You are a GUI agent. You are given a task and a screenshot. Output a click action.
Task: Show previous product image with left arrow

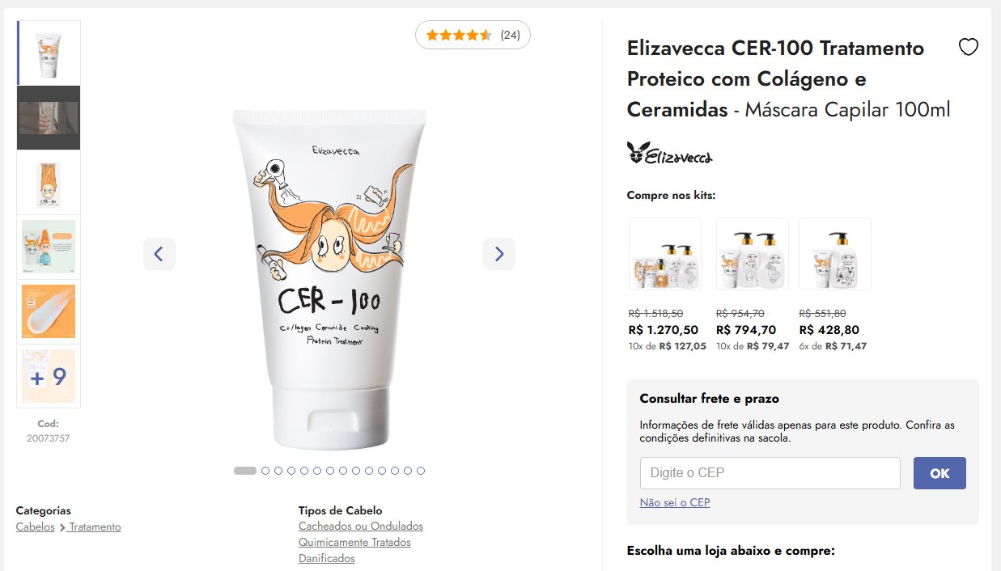point(159,254)
